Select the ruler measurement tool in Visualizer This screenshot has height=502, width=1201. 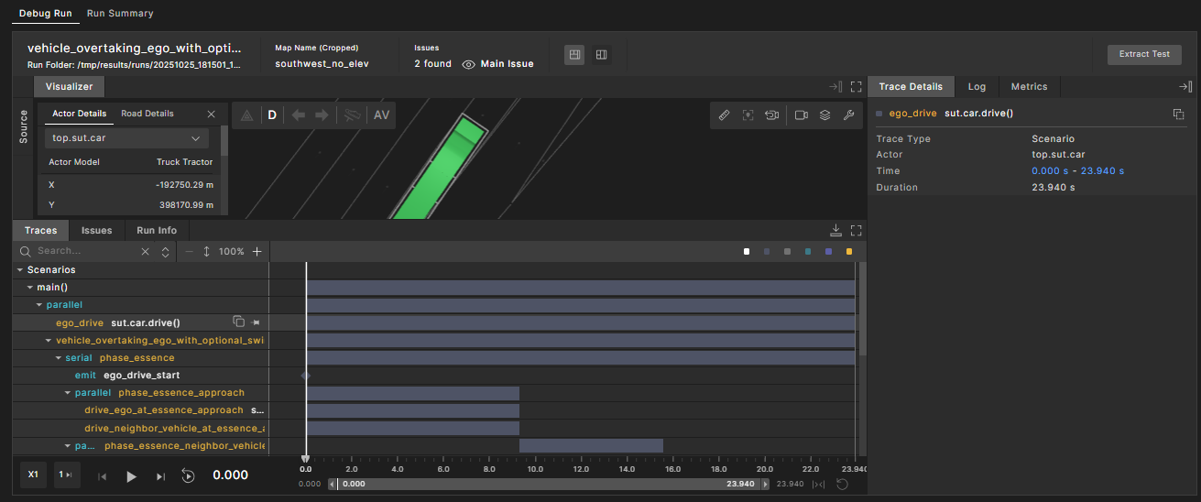(724, 115)
